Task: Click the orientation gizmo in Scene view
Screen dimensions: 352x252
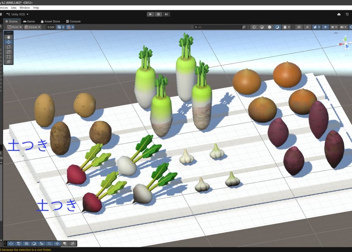Action: click(345, 43)
